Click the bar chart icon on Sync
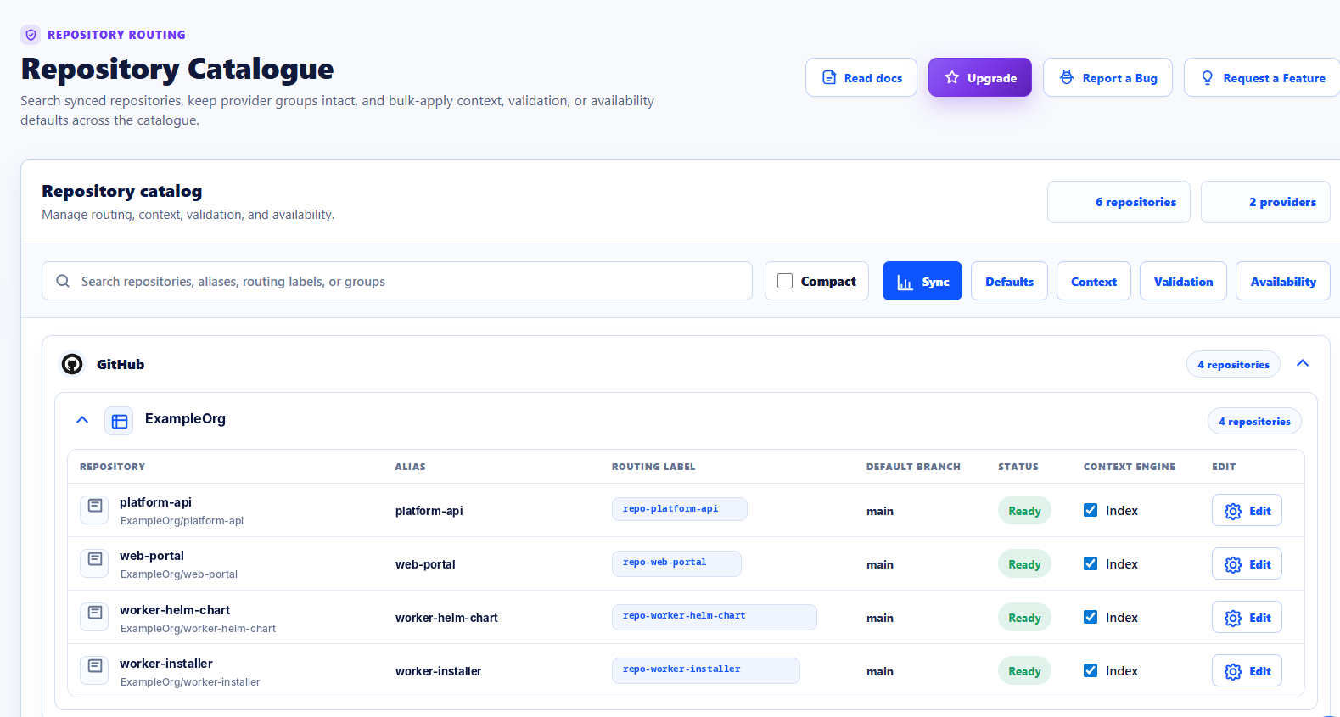 click(x=905, y=283)
